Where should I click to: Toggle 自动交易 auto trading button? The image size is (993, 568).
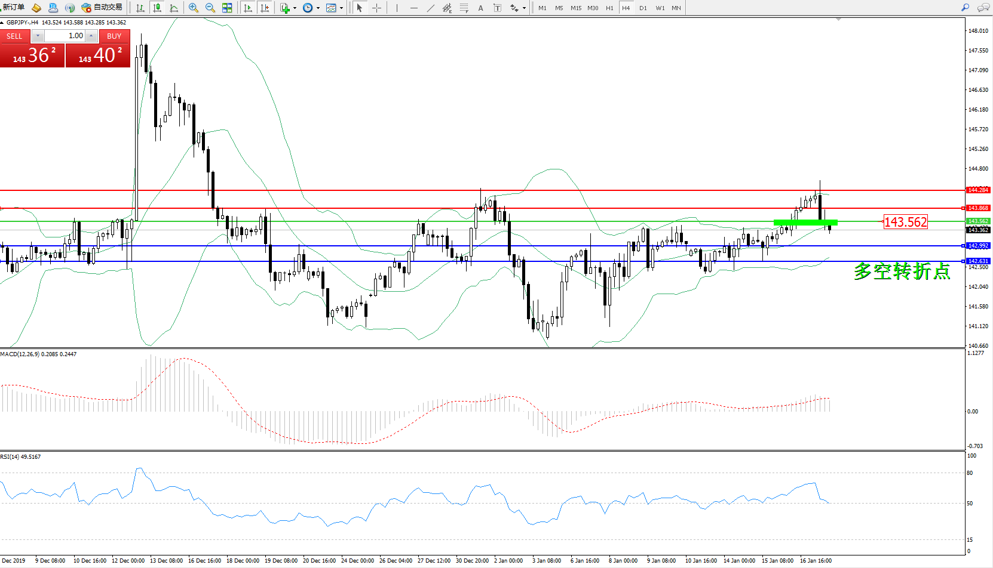(x=102, y=8)
